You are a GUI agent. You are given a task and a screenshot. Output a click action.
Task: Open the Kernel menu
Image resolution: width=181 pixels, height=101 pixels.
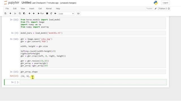click(49, 9)
